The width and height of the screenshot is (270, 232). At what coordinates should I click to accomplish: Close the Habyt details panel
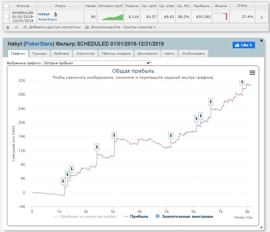tap(262, 40)
